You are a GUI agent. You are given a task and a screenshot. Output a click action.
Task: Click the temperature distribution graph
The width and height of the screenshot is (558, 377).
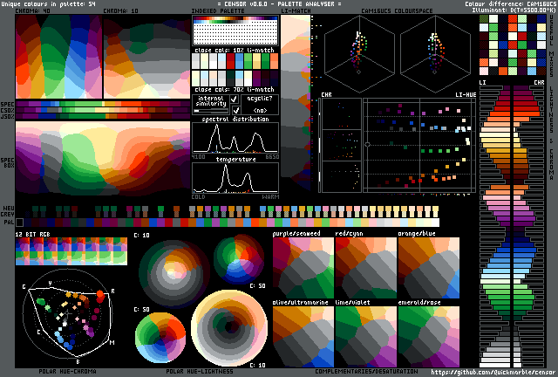[x=235, y=178]
